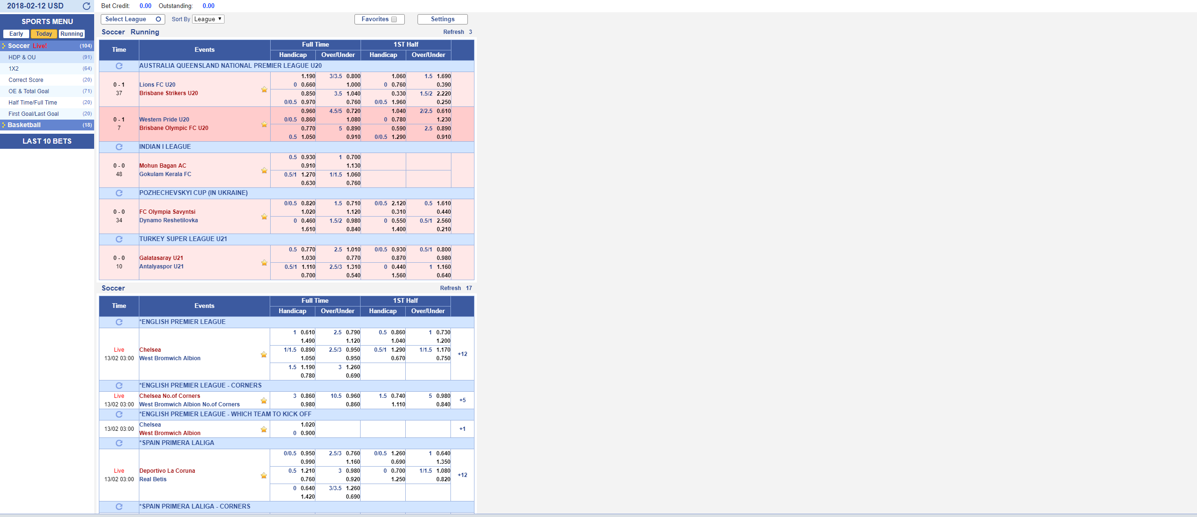Refresh Australia Queensland Premier League U20 row
The height and width of the screenshot is (517, 1197).
(119, 66)
